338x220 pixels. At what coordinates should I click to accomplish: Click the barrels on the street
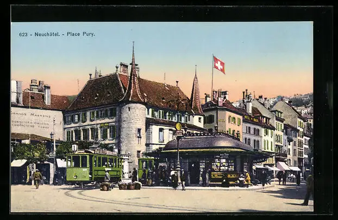pyautogui.click(x=129, y=186)
